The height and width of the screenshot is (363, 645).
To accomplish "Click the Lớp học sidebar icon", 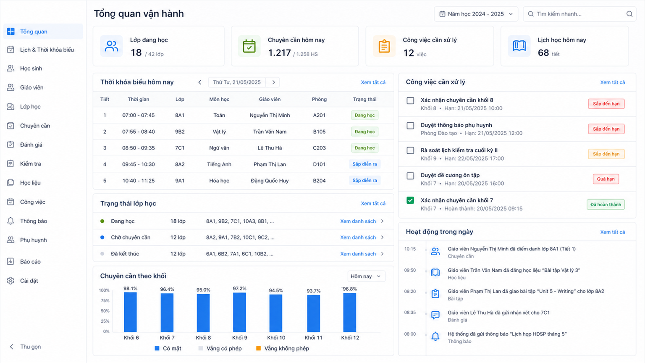I will point(11,107).
